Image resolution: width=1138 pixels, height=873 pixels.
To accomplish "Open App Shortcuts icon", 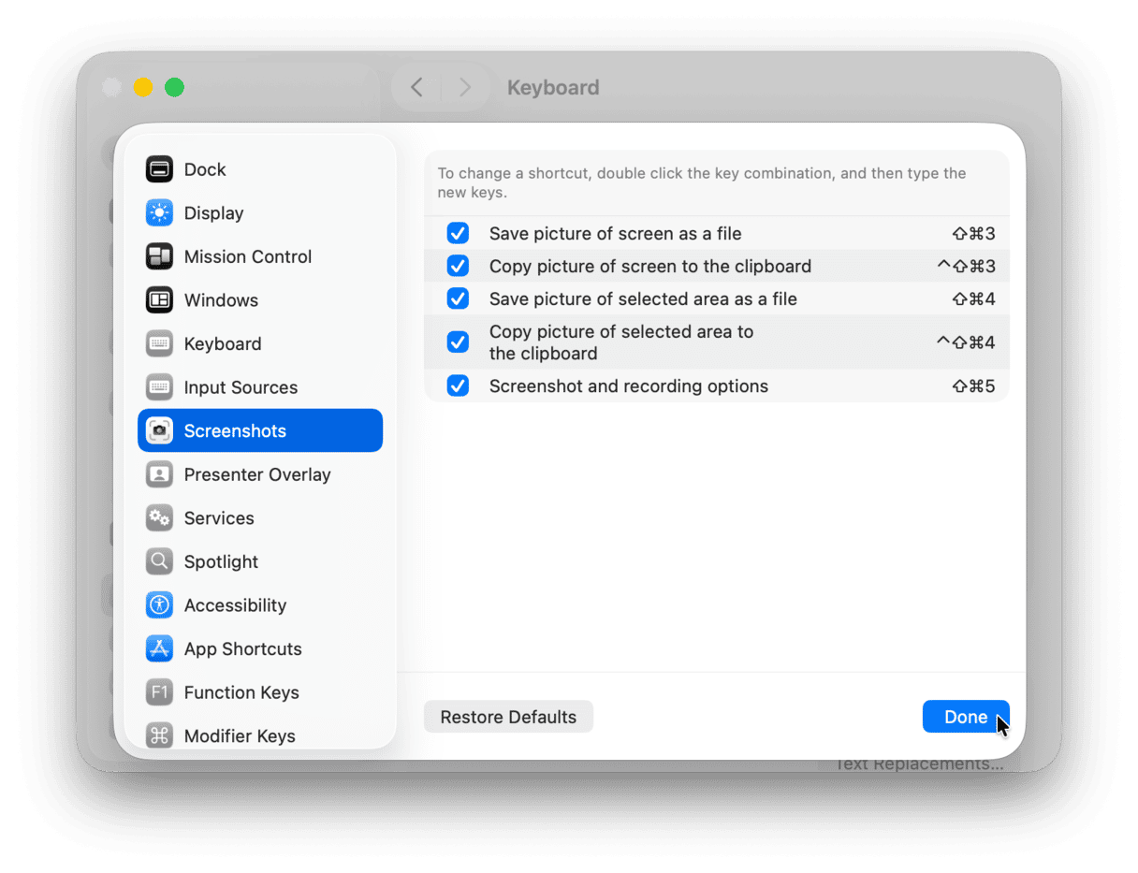I will click(159, 648).
